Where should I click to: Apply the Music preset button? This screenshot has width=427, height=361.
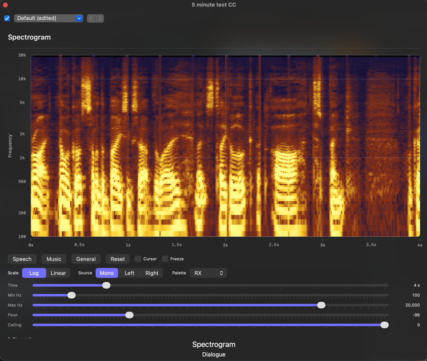coord(54,259)
